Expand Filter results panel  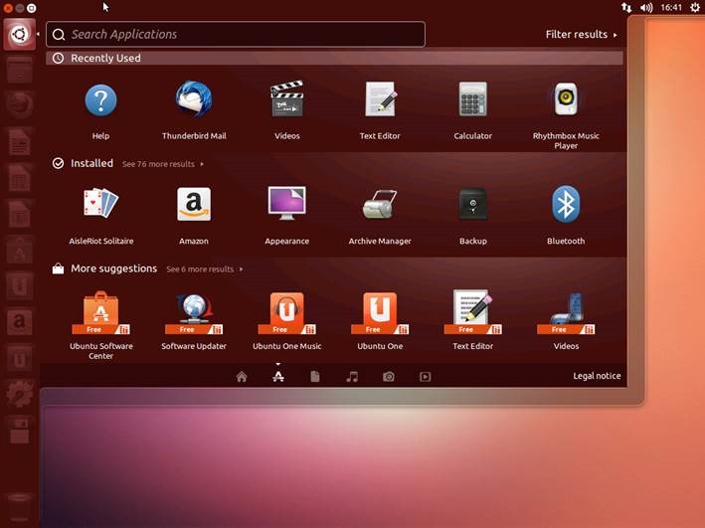click(582, 34)
